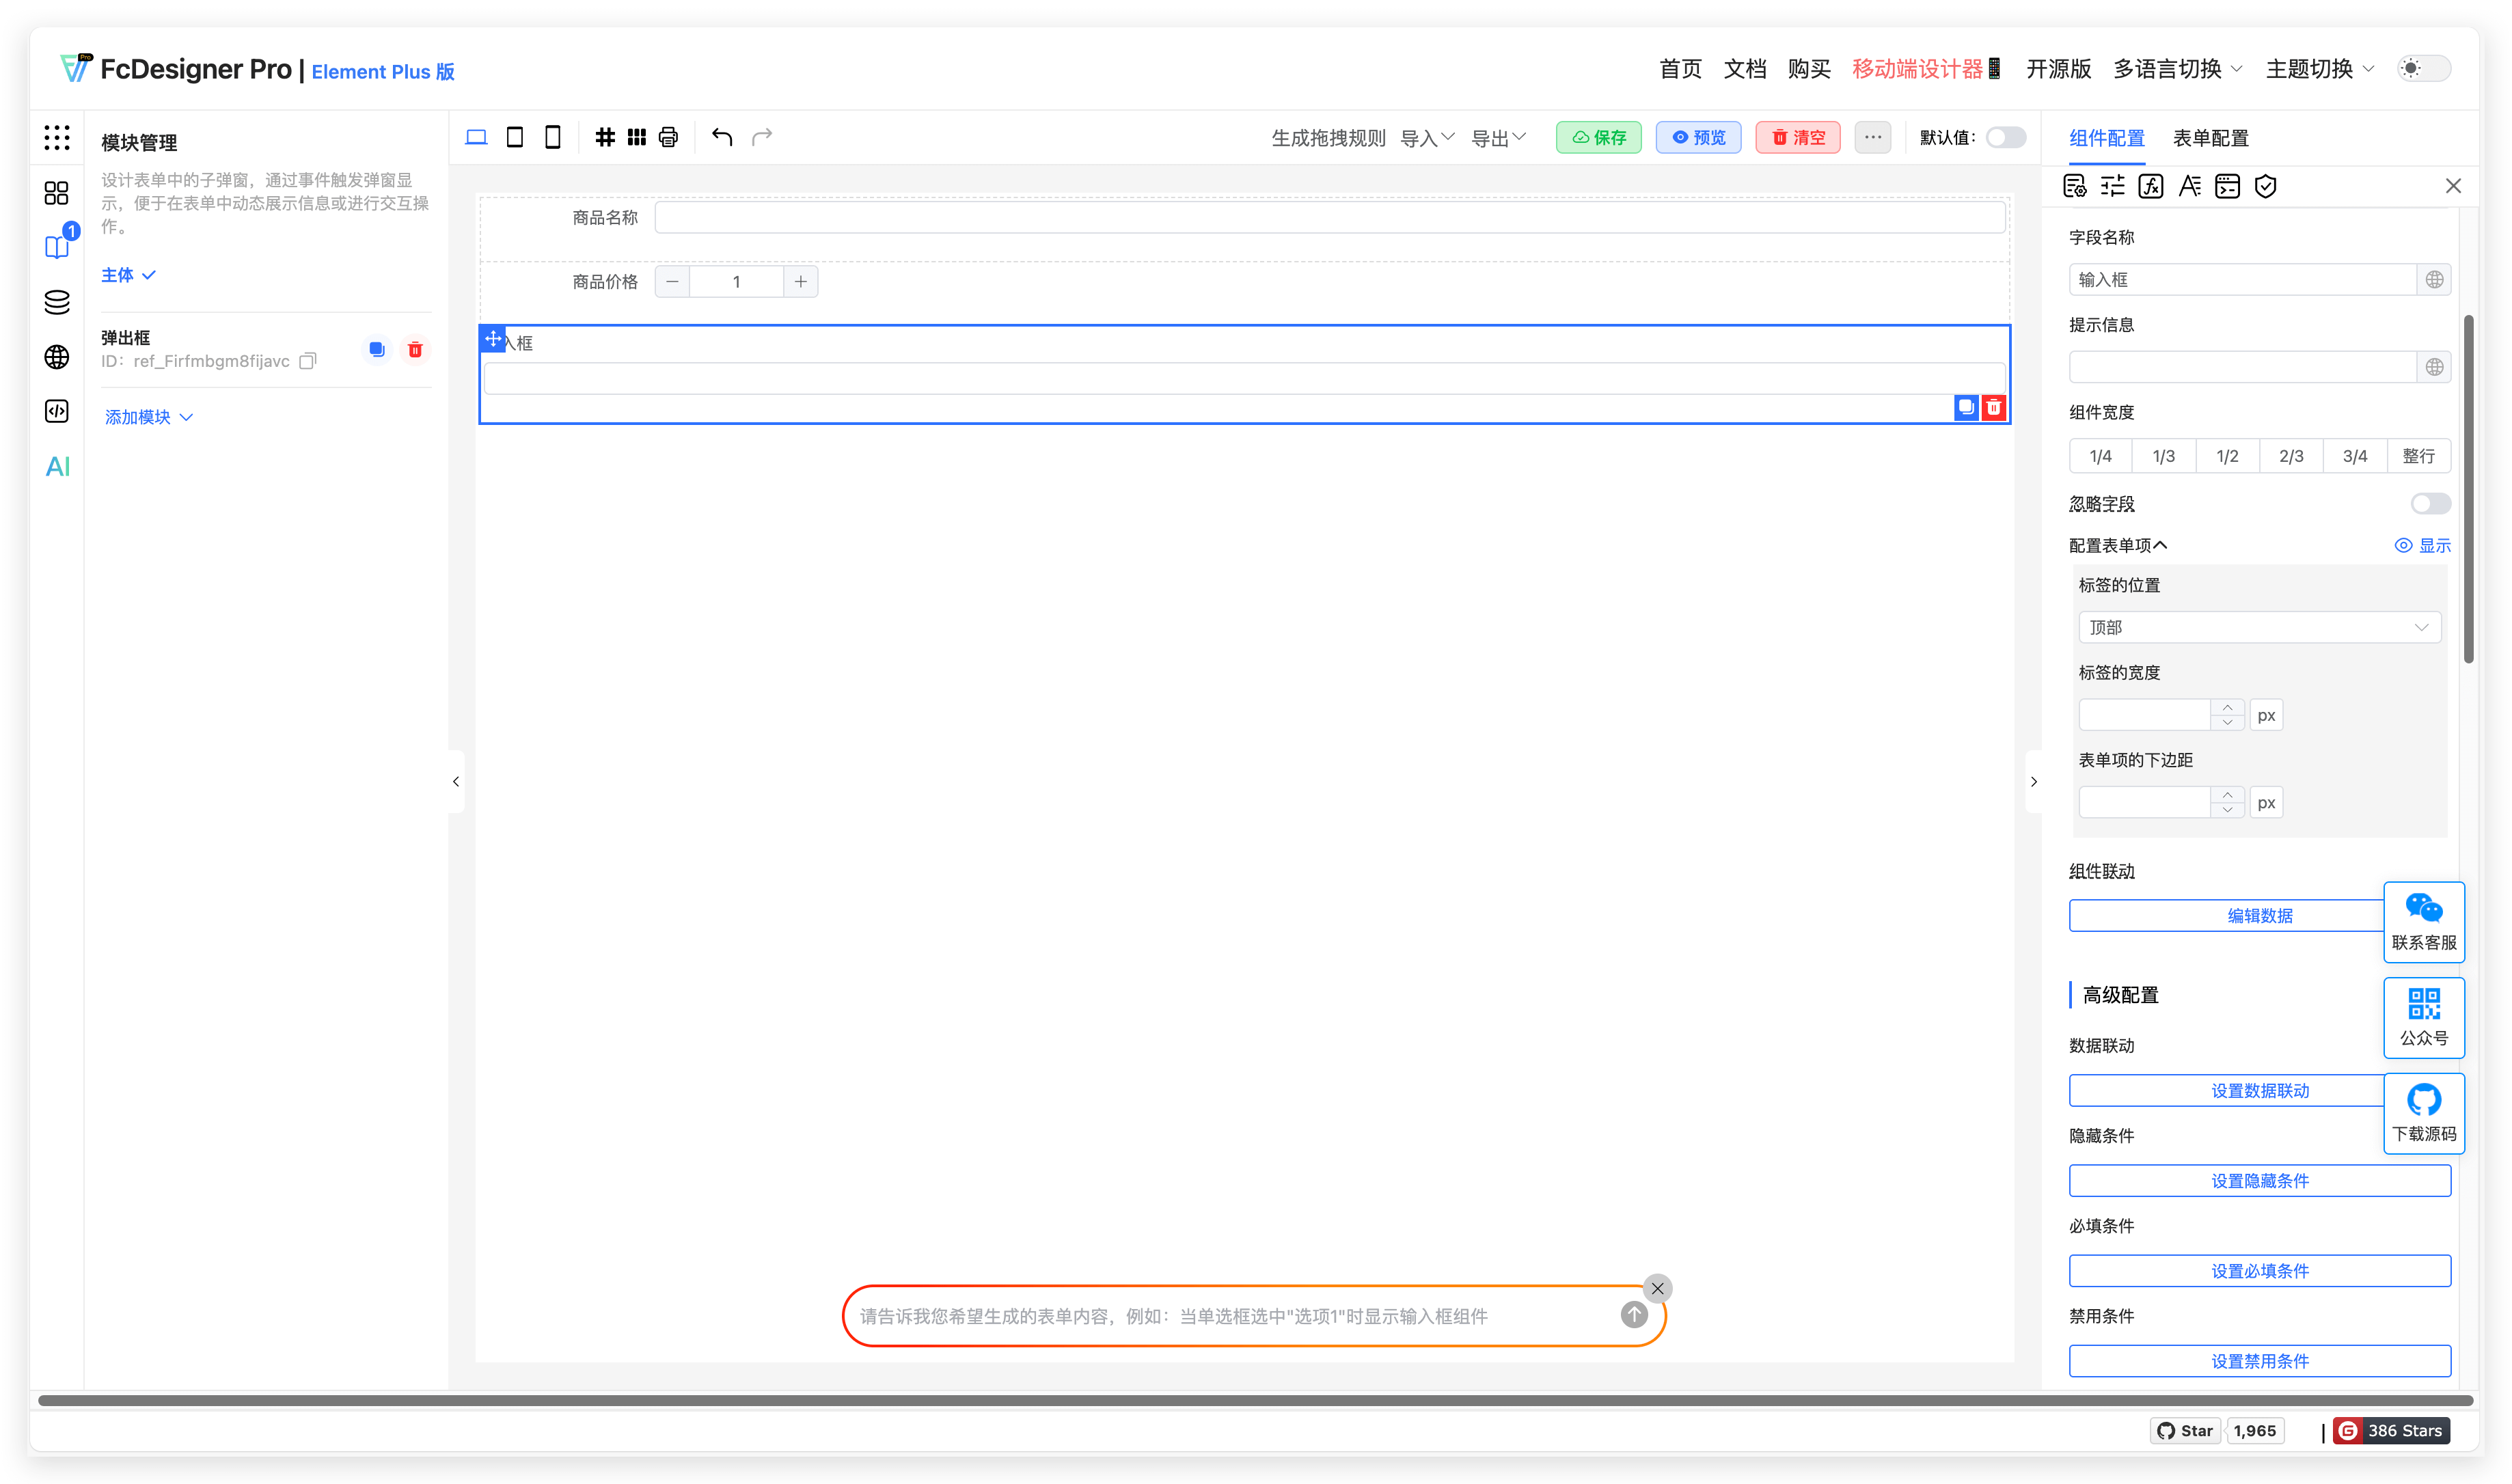Open the validation shield icon tab
This screenshot has width=2512, height=1484.
(x=2265, y=186)
